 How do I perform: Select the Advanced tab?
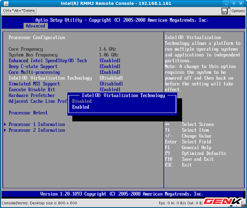[36, 26]
